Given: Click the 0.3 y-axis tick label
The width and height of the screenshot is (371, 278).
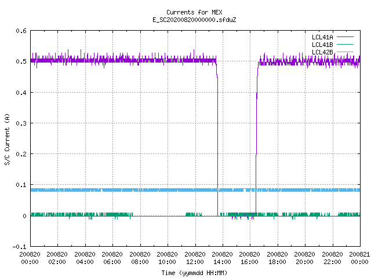Looking at the screenshot, I should [x=21, y=123].
